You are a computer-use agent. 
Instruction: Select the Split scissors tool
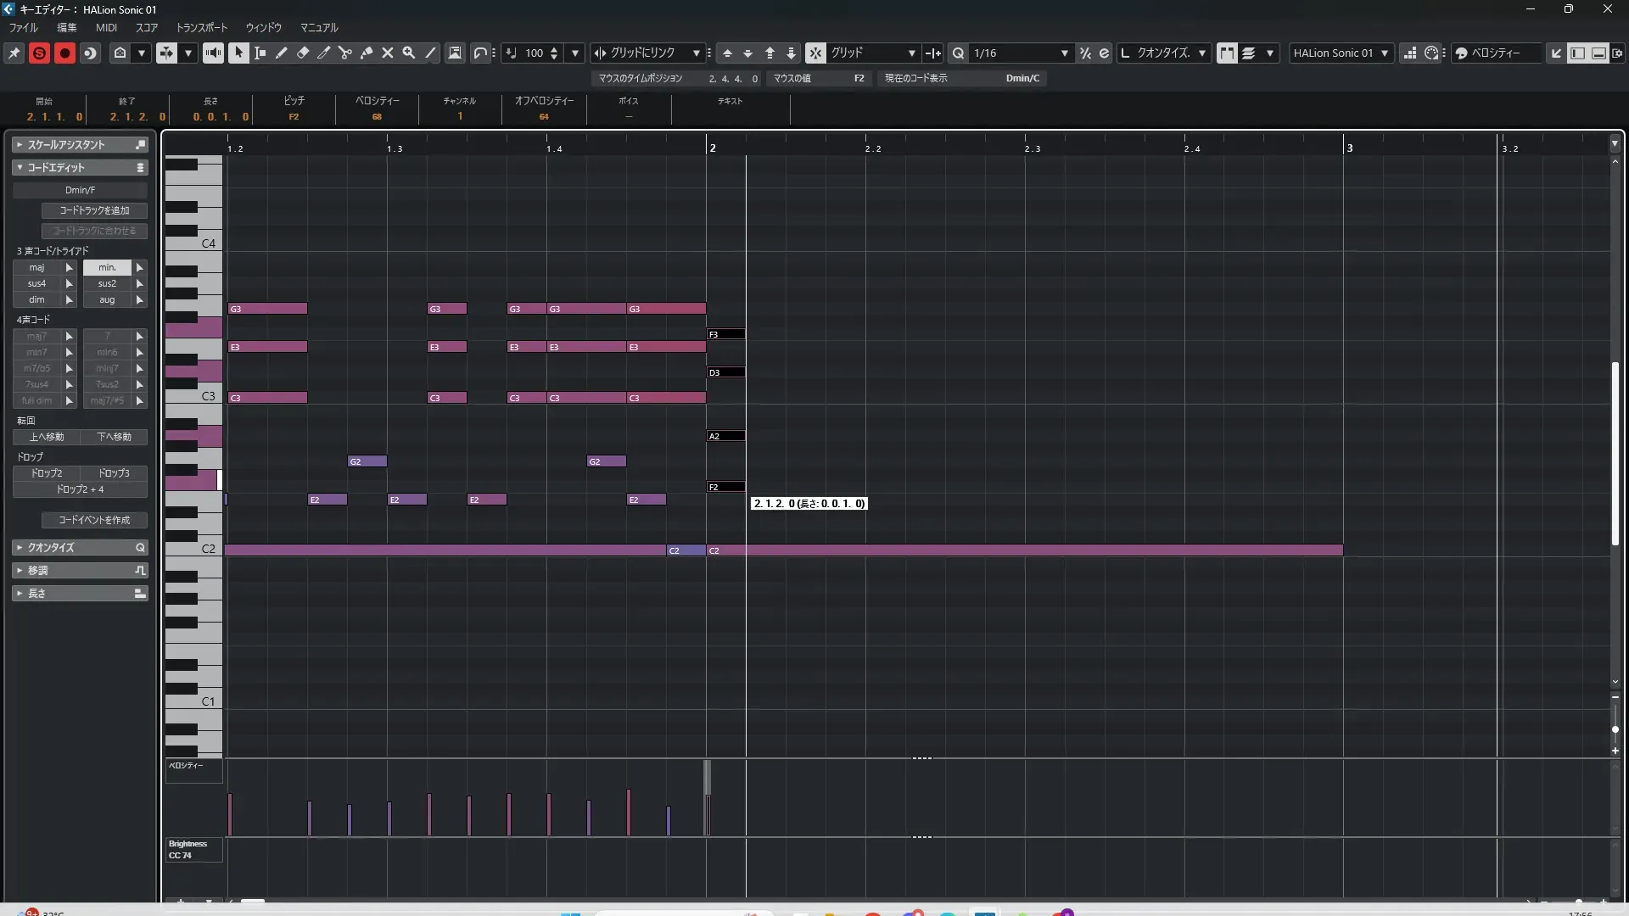point(345,53)
